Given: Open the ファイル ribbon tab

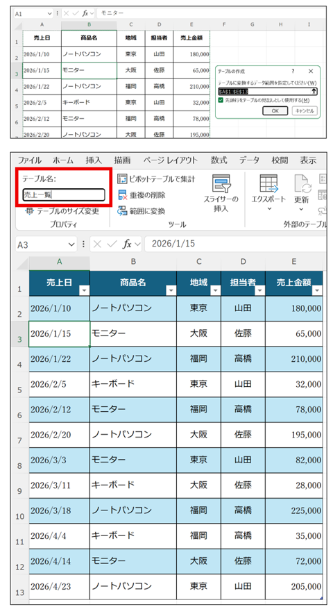Looking at the screenshot, I should (30, 160).
